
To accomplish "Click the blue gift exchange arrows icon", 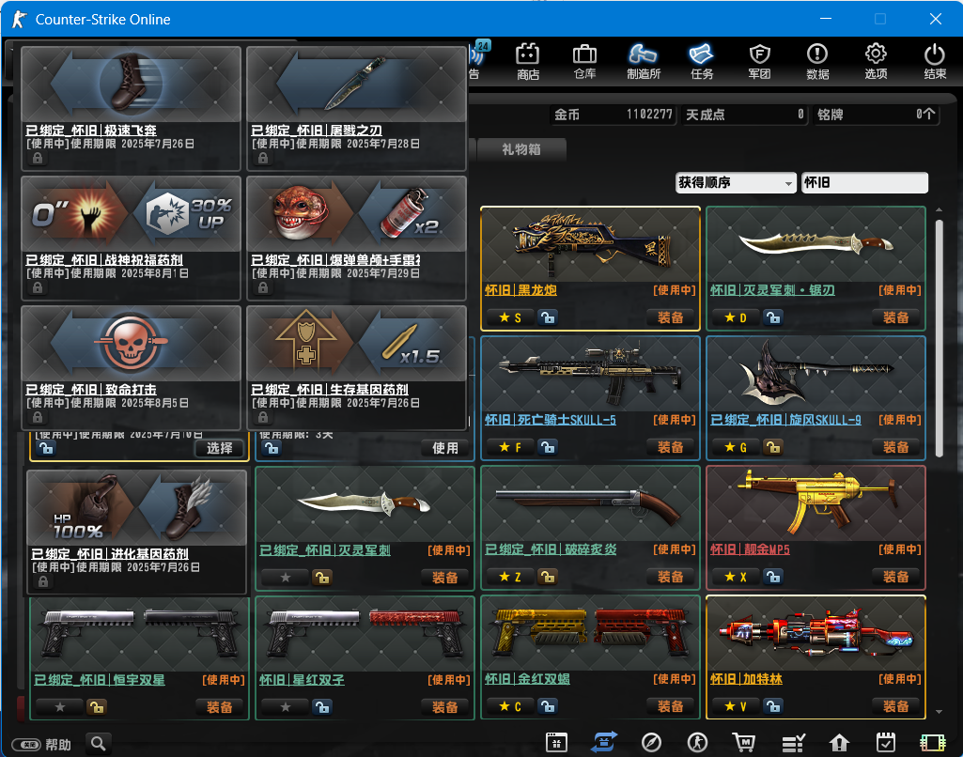I will (604, 742).
